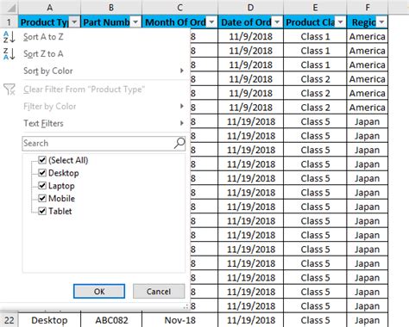Open the Month Of Order filter dropdown
The width and height of the screenshot is (409, 327).
pos(211,22)
